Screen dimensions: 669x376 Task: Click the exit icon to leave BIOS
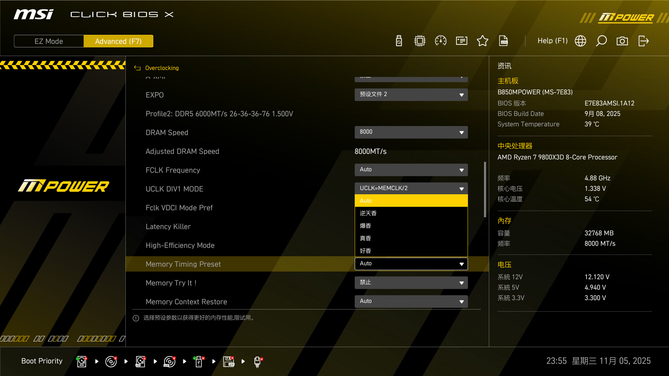click(643, 41)
